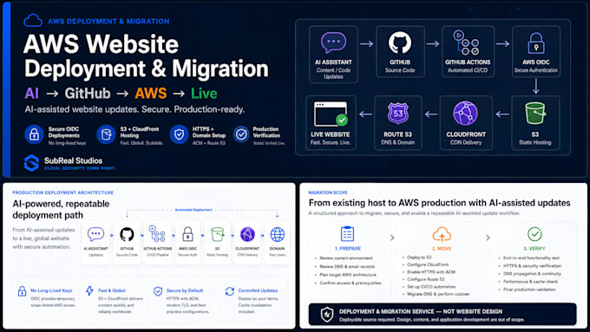
Task: Click 'DEPLOYMENT & MIGRATION SERVICE — NOT WEBSITE DESIGN' banner title
Action: 421,311
